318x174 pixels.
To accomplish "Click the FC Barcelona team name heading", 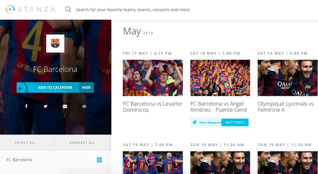I will click(55, 70).
